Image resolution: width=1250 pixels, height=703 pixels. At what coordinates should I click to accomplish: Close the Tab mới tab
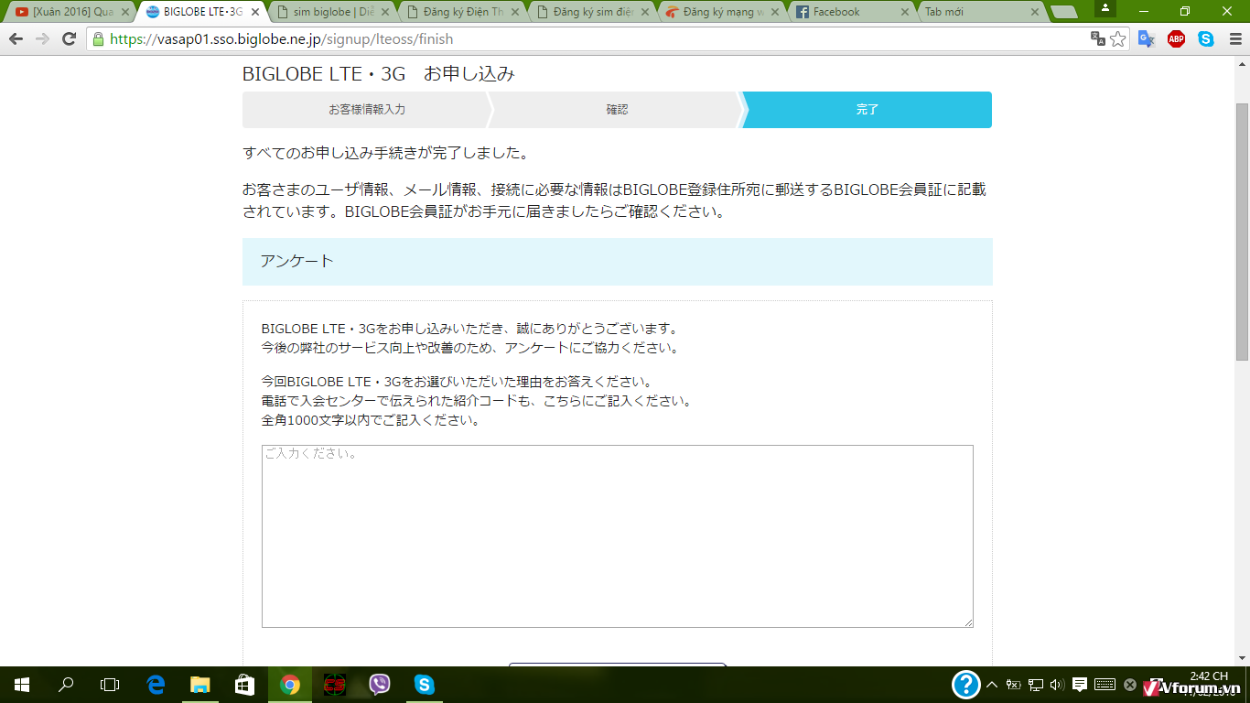click(x=1036, y=12)
